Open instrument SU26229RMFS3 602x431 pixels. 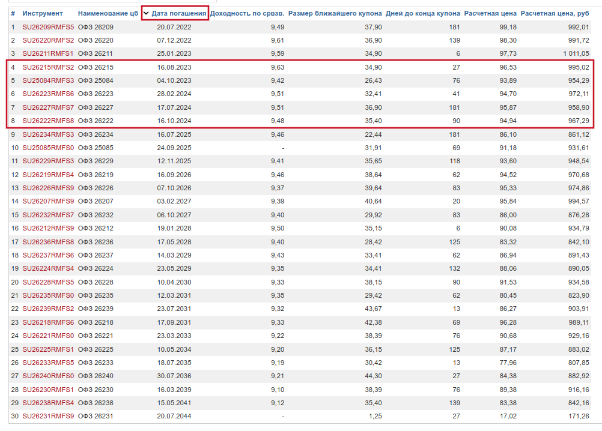click(48, 161)
